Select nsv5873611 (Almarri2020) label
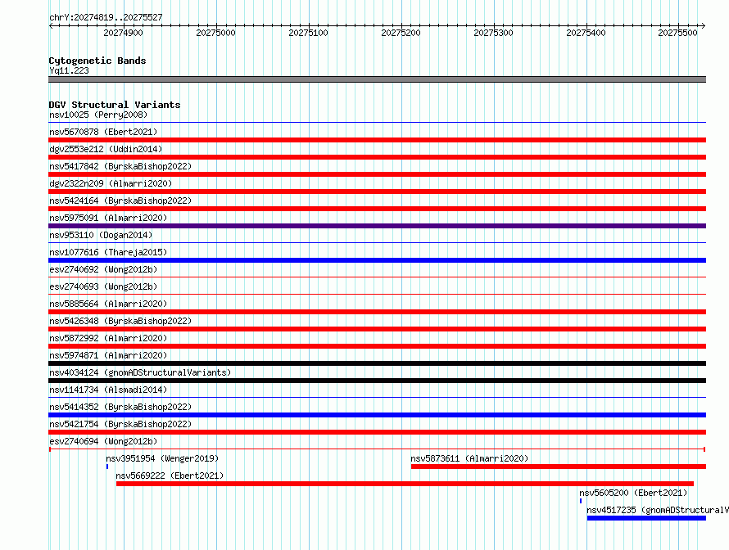 click(469, 458)
